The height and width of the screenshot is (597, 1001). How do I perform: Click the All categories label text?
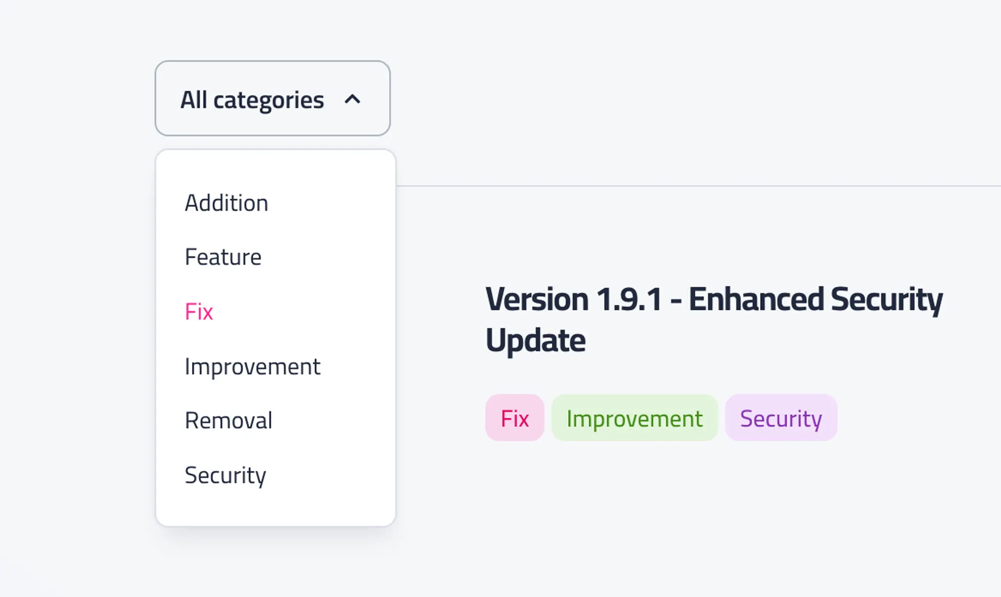pos(252,100)
